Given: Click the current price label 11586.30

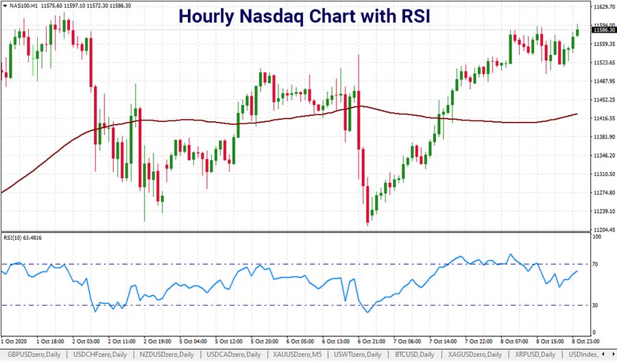Looking at the screenshot, I should (604, 30).
